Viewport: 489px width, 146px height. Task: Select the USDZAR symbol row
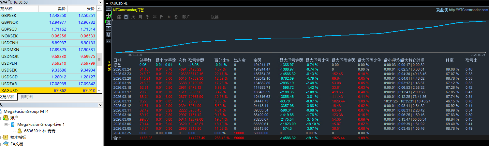[x=48, y=84]
